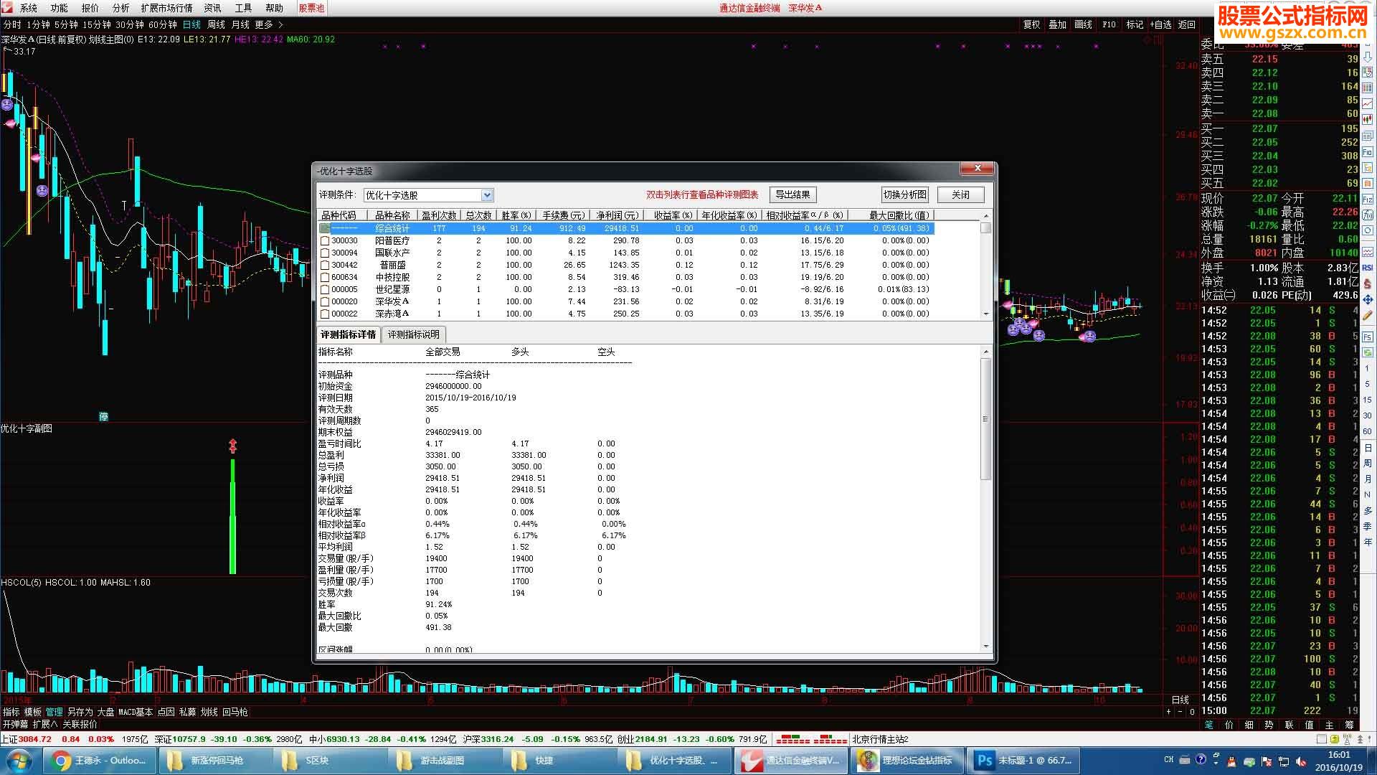Click the 复权 button

[x=1031, y=24]
